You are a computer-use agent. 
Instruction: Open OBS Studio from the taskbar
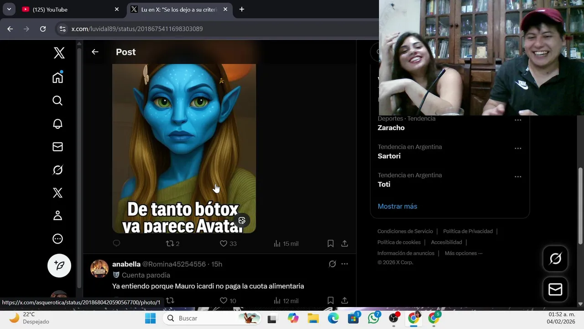click(394, 318)
